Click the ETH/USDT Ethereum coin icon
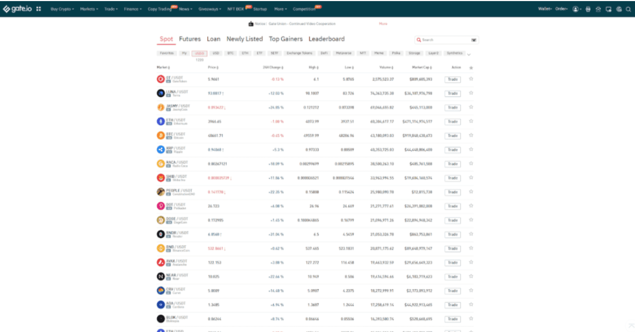The width and height of the screenshot is (635, 332). 161,122
